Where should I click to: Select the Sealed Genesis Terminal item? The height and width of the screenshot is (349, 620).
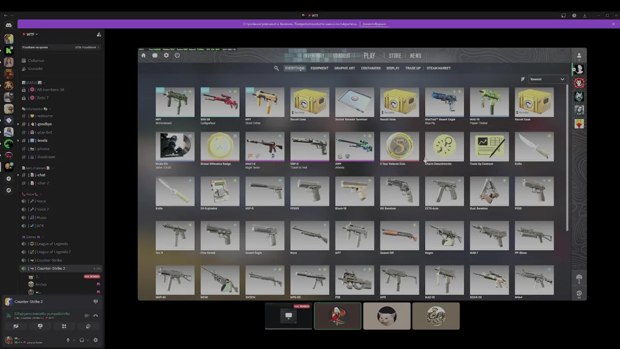tap(355, 104)
